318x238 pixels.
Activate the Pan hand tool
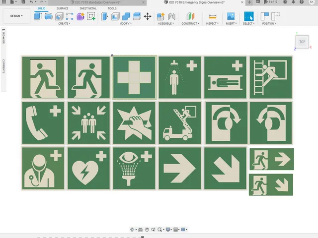147,230
